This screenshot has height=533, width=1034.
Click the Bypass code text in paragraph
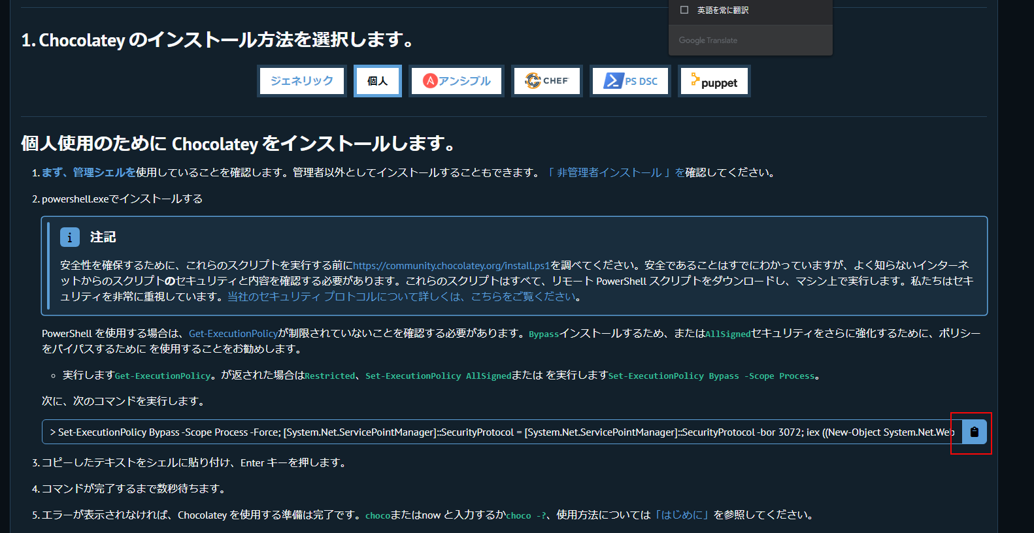[x=544, y=334]
